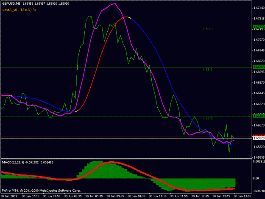Click the 1.67070 price scale value
265x199 pixels.
click(259, 40)
